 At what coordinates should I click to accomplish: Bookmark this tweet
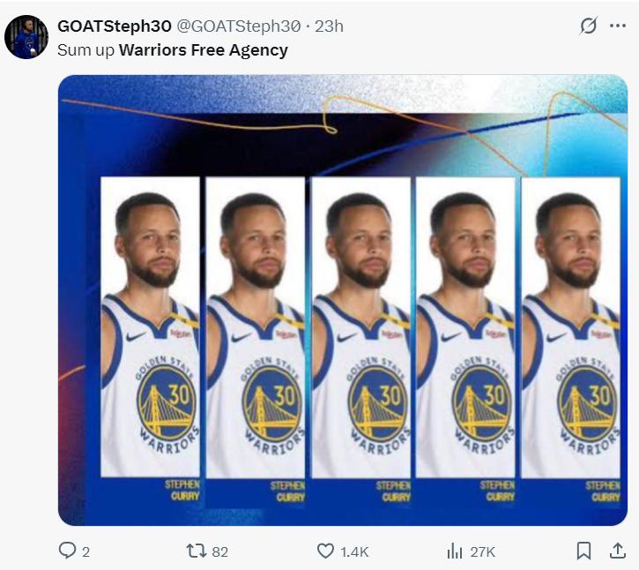point(583,551)
